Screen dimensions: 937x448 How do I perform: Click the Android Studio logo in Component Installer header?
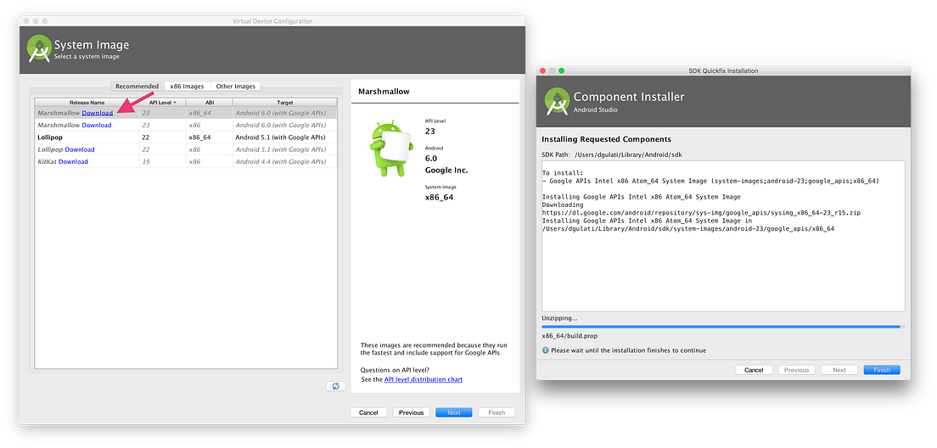pos(557,102)
